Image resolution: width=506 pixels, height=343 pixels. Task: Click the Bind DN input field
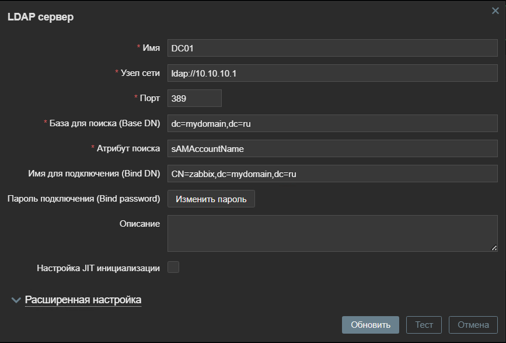(x=331, y=174)
